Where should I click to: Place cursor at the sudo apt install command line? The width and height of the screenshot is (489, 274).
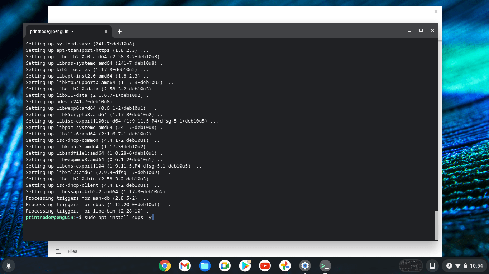(118, 217)
